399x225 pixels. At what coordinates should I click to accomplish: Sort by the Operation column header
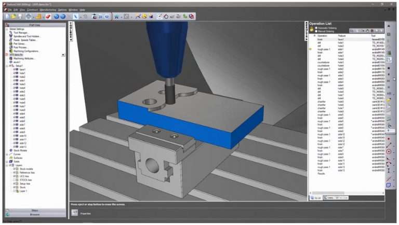[322, 36]
